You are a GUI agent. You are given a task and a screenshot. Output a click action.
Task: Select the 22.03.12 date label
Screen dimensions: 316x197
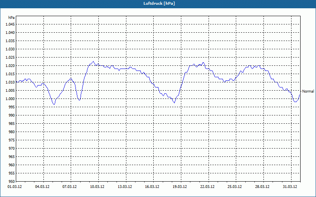(207, 187)
